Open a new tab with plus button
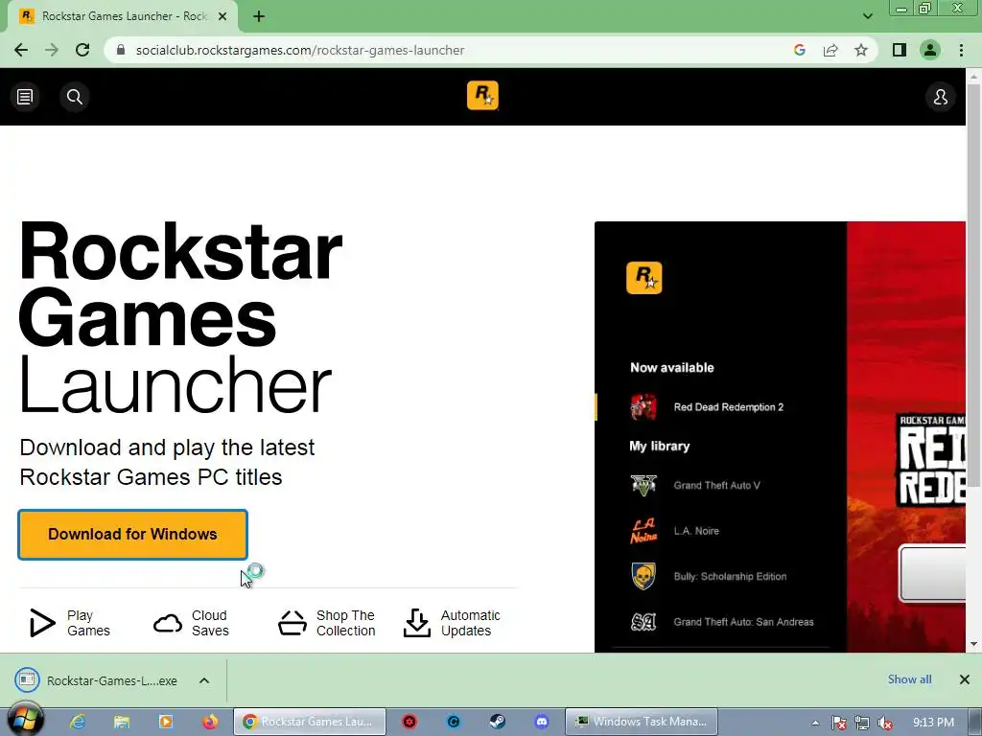The width and height of the screenshot is (982, 736). [259, 16]
